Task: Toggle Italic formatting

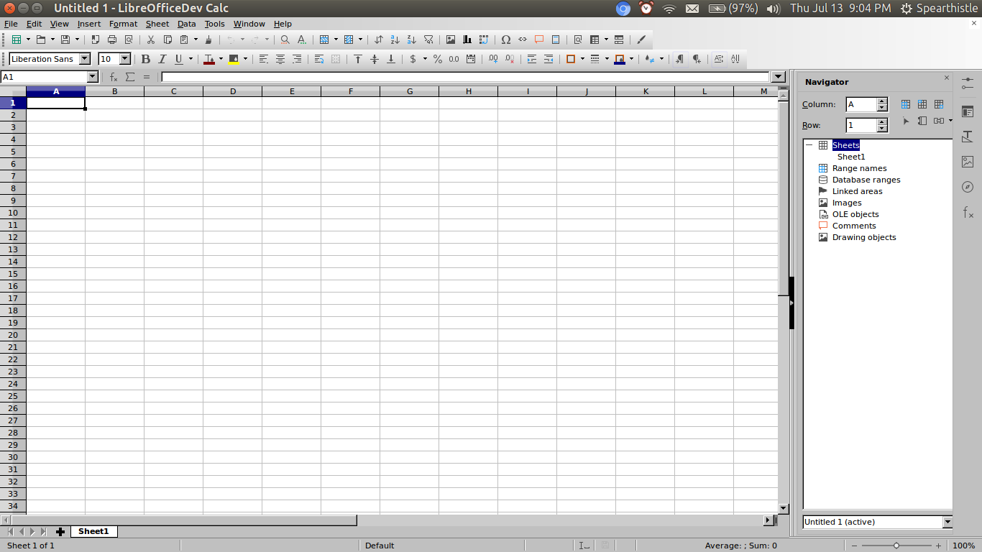Action: 162,59
